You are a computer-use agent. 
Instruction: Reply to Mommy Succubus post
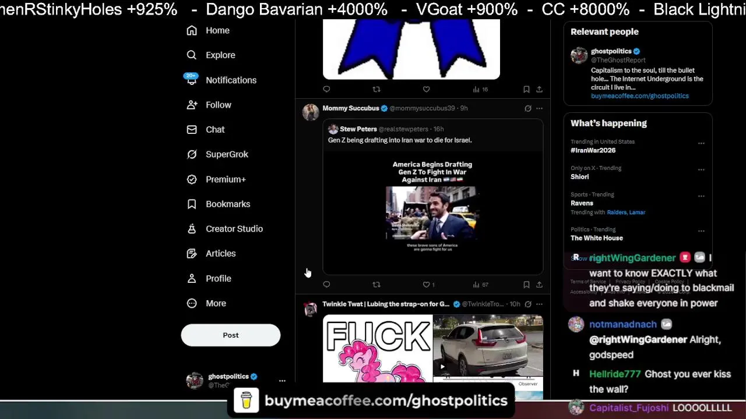pyautogui.click(x=326, y=285)
